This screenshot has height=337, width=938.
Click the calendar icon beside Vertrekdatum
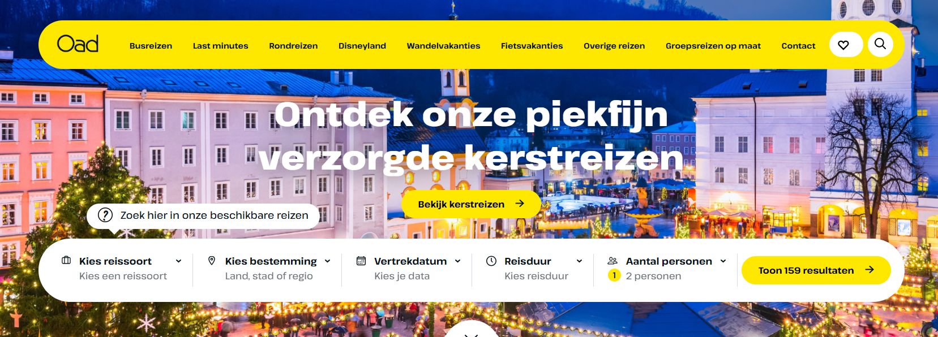click(x=361, y=261)
